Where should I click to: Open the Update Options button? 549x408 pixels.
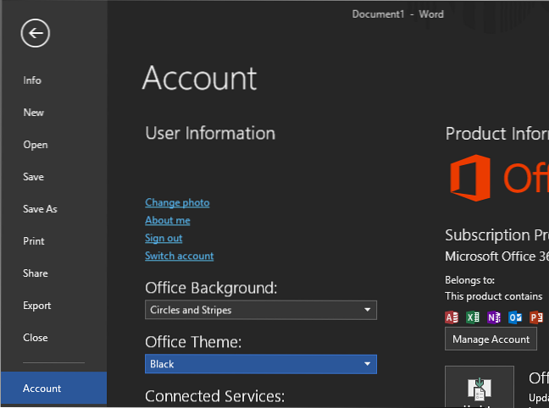(480, 387)
